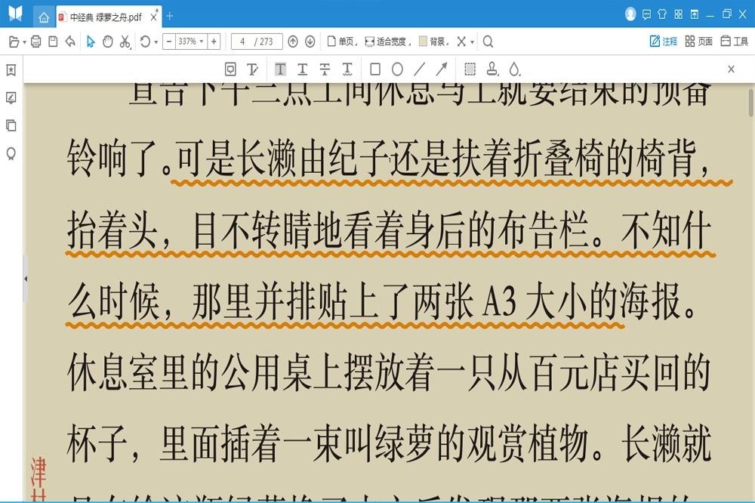Select the strikethrough text tool
The height and width of the screenshot is (503, 755).
[x=325, y=69]
